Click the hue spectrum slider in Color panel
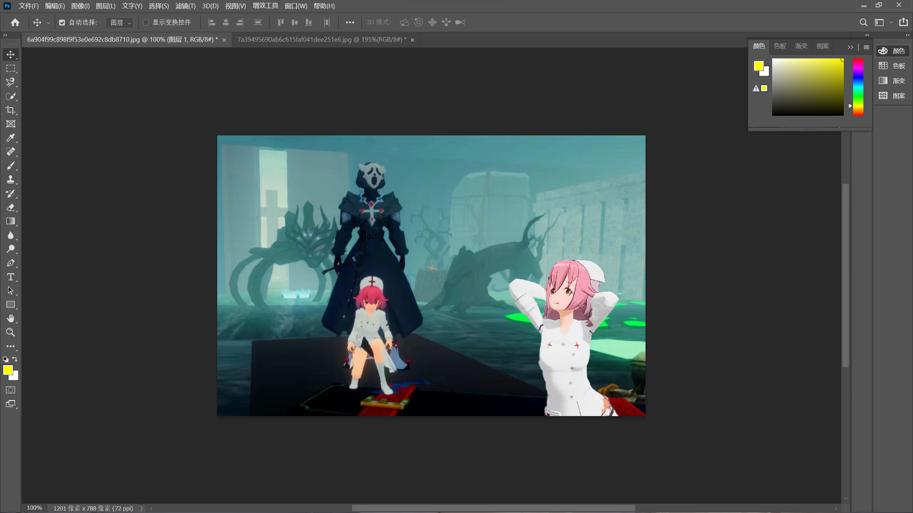The width and height of the screenshot is (913, 513). click(858, 87)
